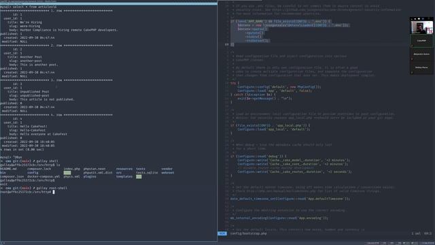Click the config directory in ls output
The height and width of the screenshot is (245, 435).
pos(33,173)
